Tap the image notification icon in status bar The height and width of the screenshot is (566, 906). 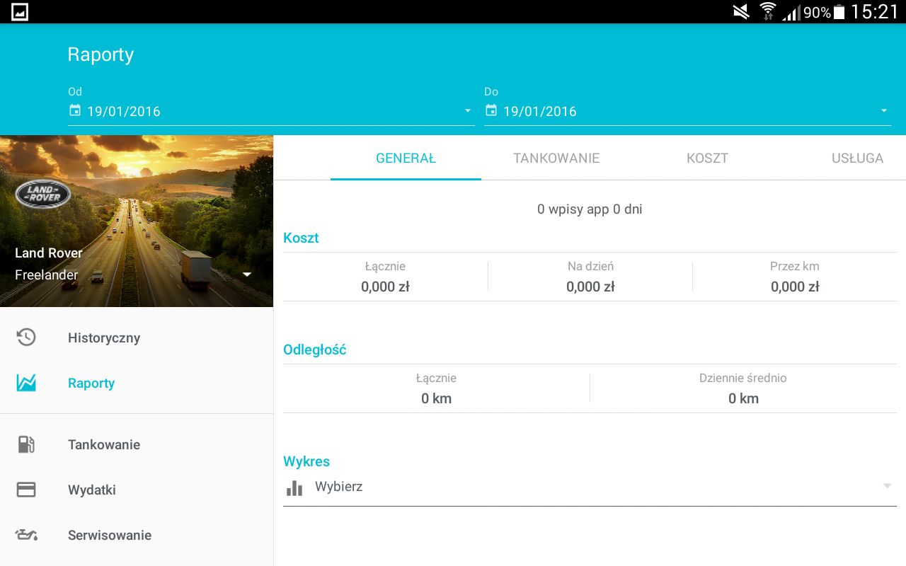[20, 11]
